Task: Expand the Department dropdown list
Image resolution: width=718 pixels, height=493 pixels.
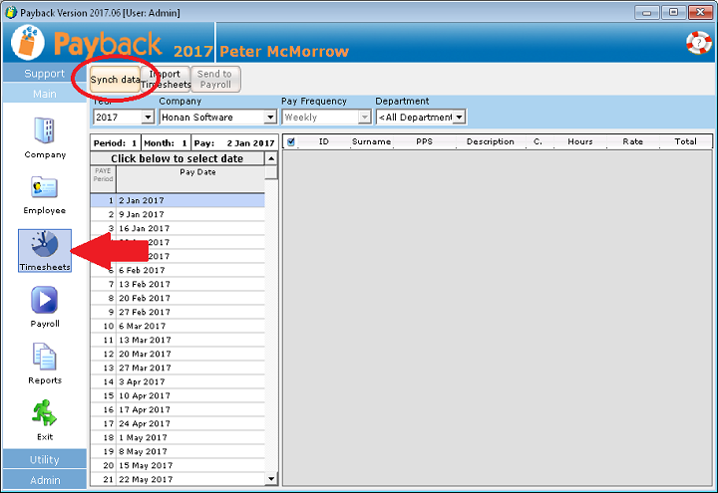Action: click(459, 117)
